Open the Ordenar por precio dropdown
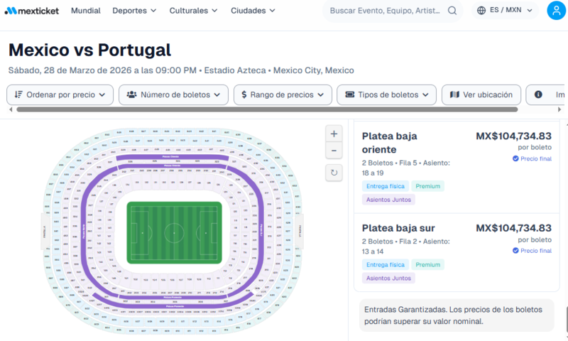This screenshot has width=568, height=341. pyautogui.click(x=60, y=94)
